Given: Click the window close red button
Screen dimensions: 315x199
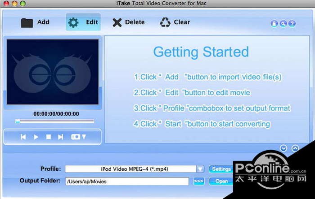Looking at the screenshot, I should pos(6,3).
